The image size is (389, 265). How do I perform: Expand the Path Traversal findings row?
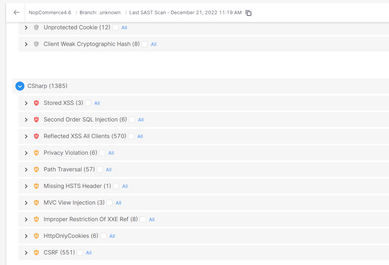coord(26,170)
